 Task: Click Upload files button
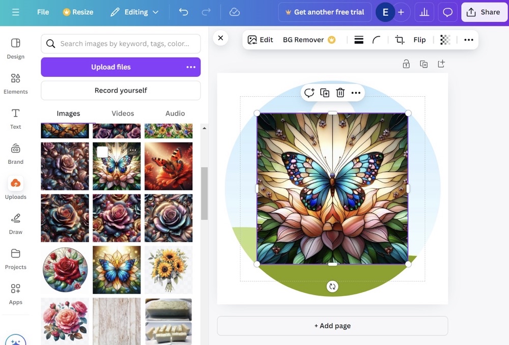tap(111, 67)
